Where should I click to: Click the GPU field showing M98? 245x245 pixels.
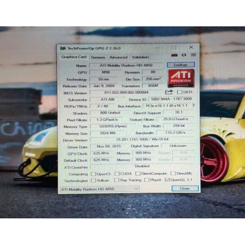pyautogui.click(x=106, y=72)
